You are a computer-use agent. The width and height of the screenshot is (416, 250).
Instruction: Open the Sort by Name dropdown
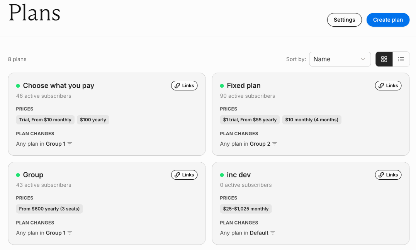point(340,59)
